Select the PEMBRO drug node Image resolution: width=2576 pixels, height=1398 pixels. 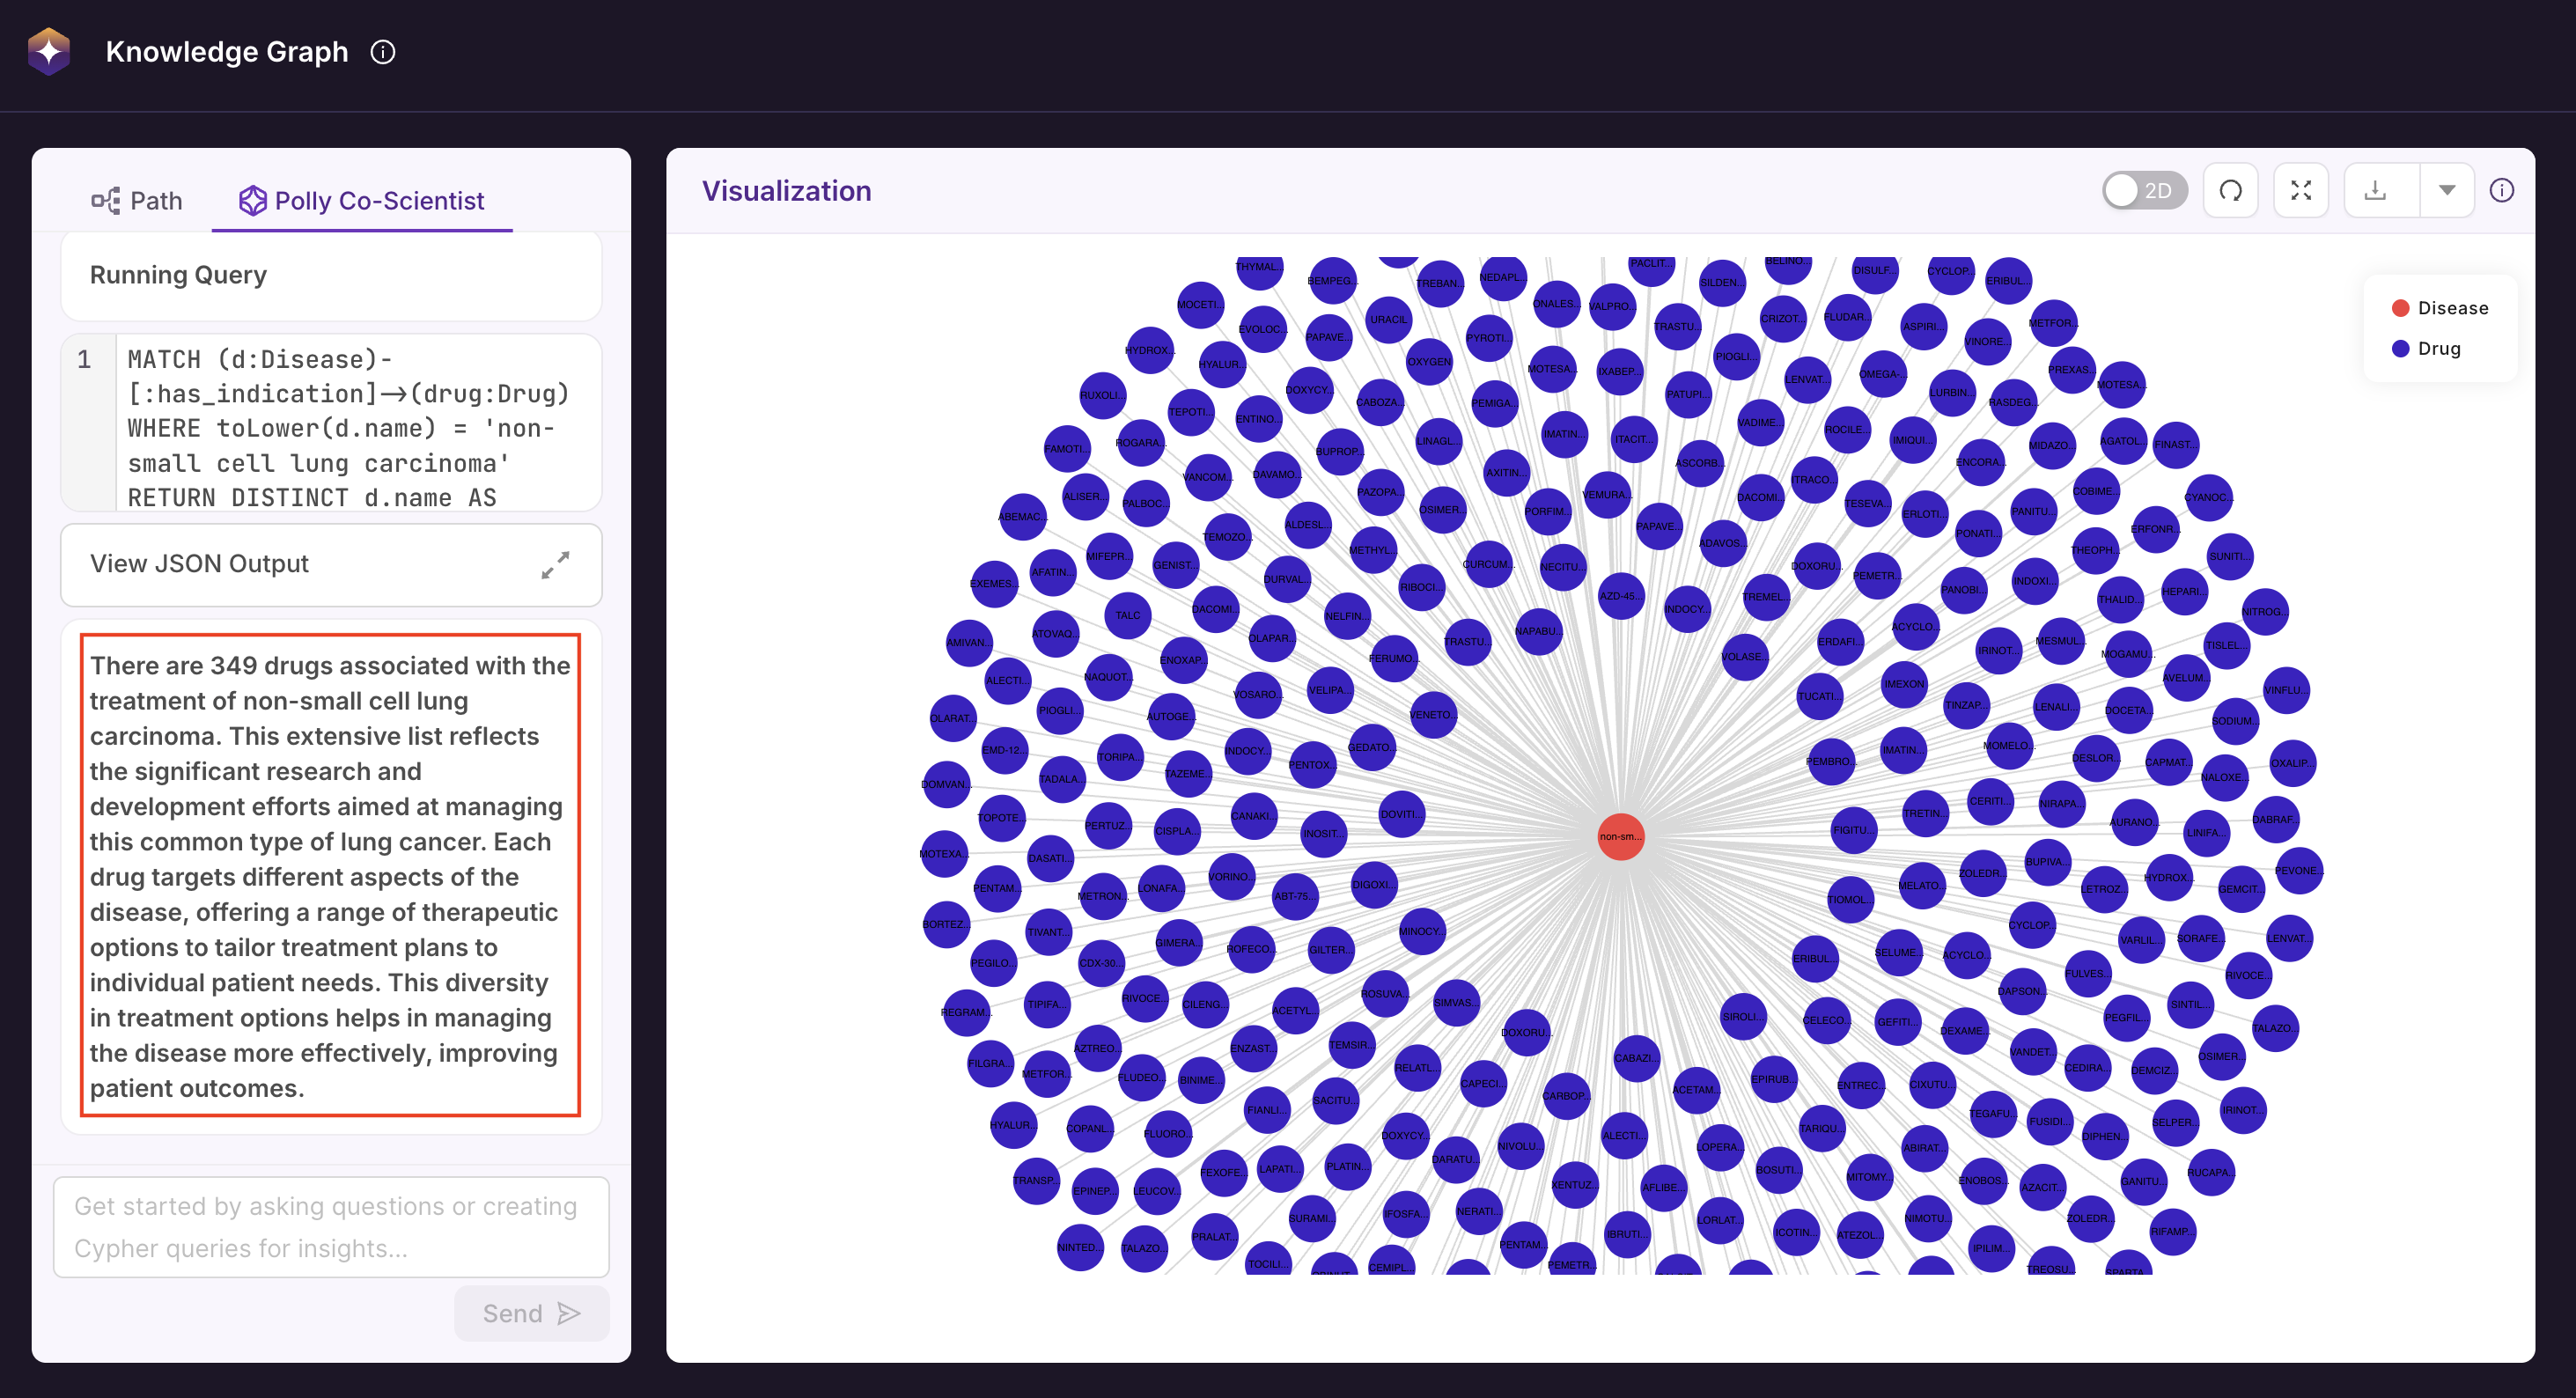tap(1829, 761)
